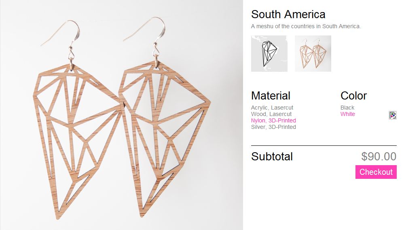Click the Subtotal label
The image size is (404, 230).
click(x=272, y=156)
